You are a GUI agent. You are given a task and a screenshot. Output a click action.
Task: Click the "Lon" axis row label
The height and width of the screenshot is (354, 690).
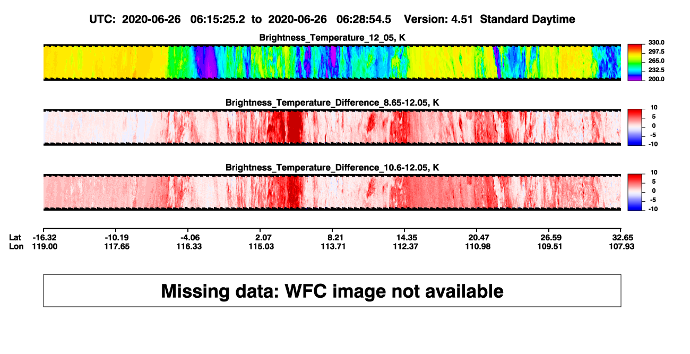16,246
